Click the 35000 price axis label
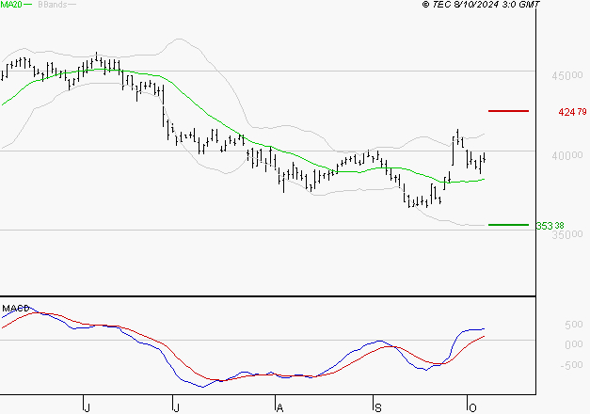The image size is (590, 414). click(x=567, y=234)
